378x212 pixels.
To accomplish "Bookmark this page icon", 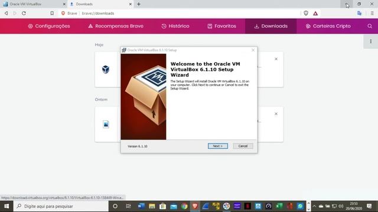I will [x=52, y=13].
